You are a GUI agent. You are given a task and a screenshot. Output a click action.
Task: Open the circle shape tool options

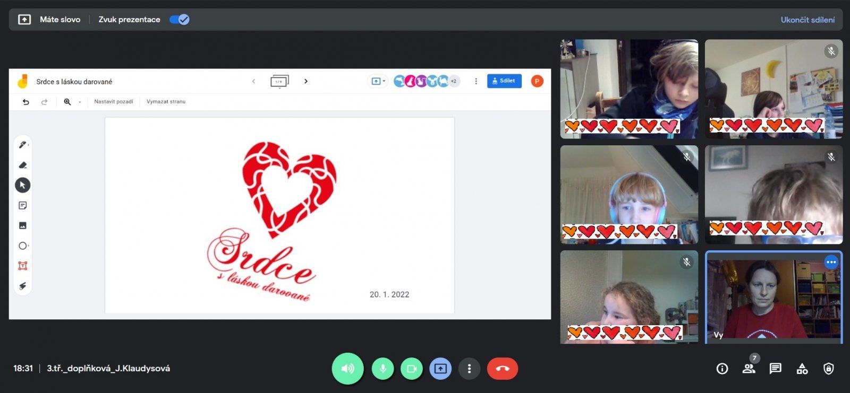(x=23, y=246)
